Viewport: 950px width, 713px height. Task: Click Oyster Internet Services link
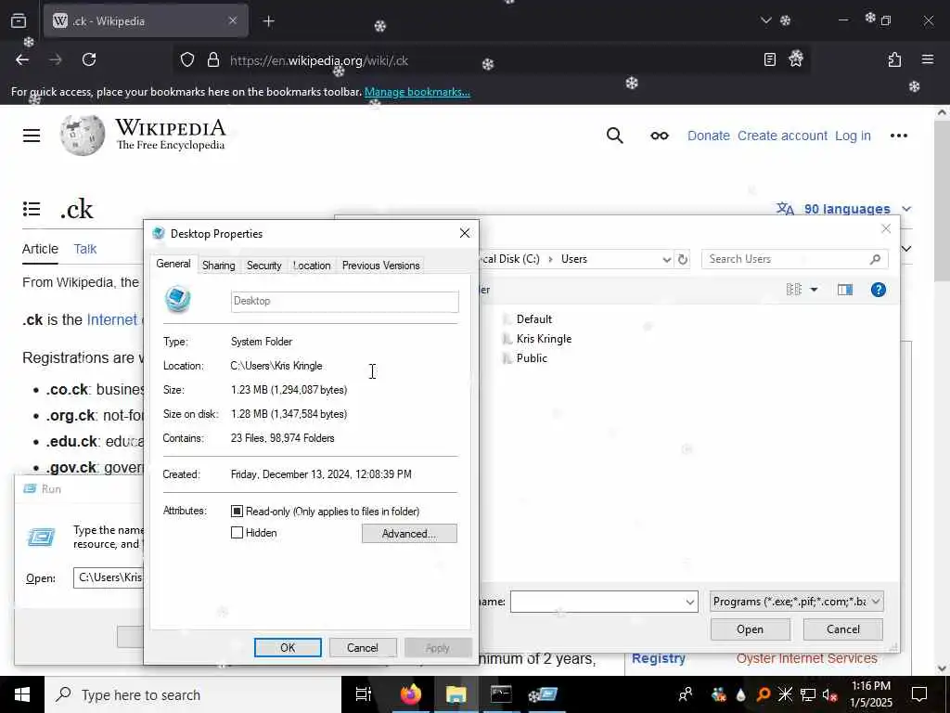(x=806, y=658)
